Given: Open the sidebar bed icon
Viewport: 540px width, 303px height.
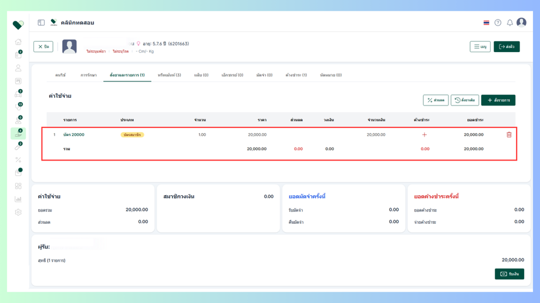Looking at the screenshot, I should (18, 94).
